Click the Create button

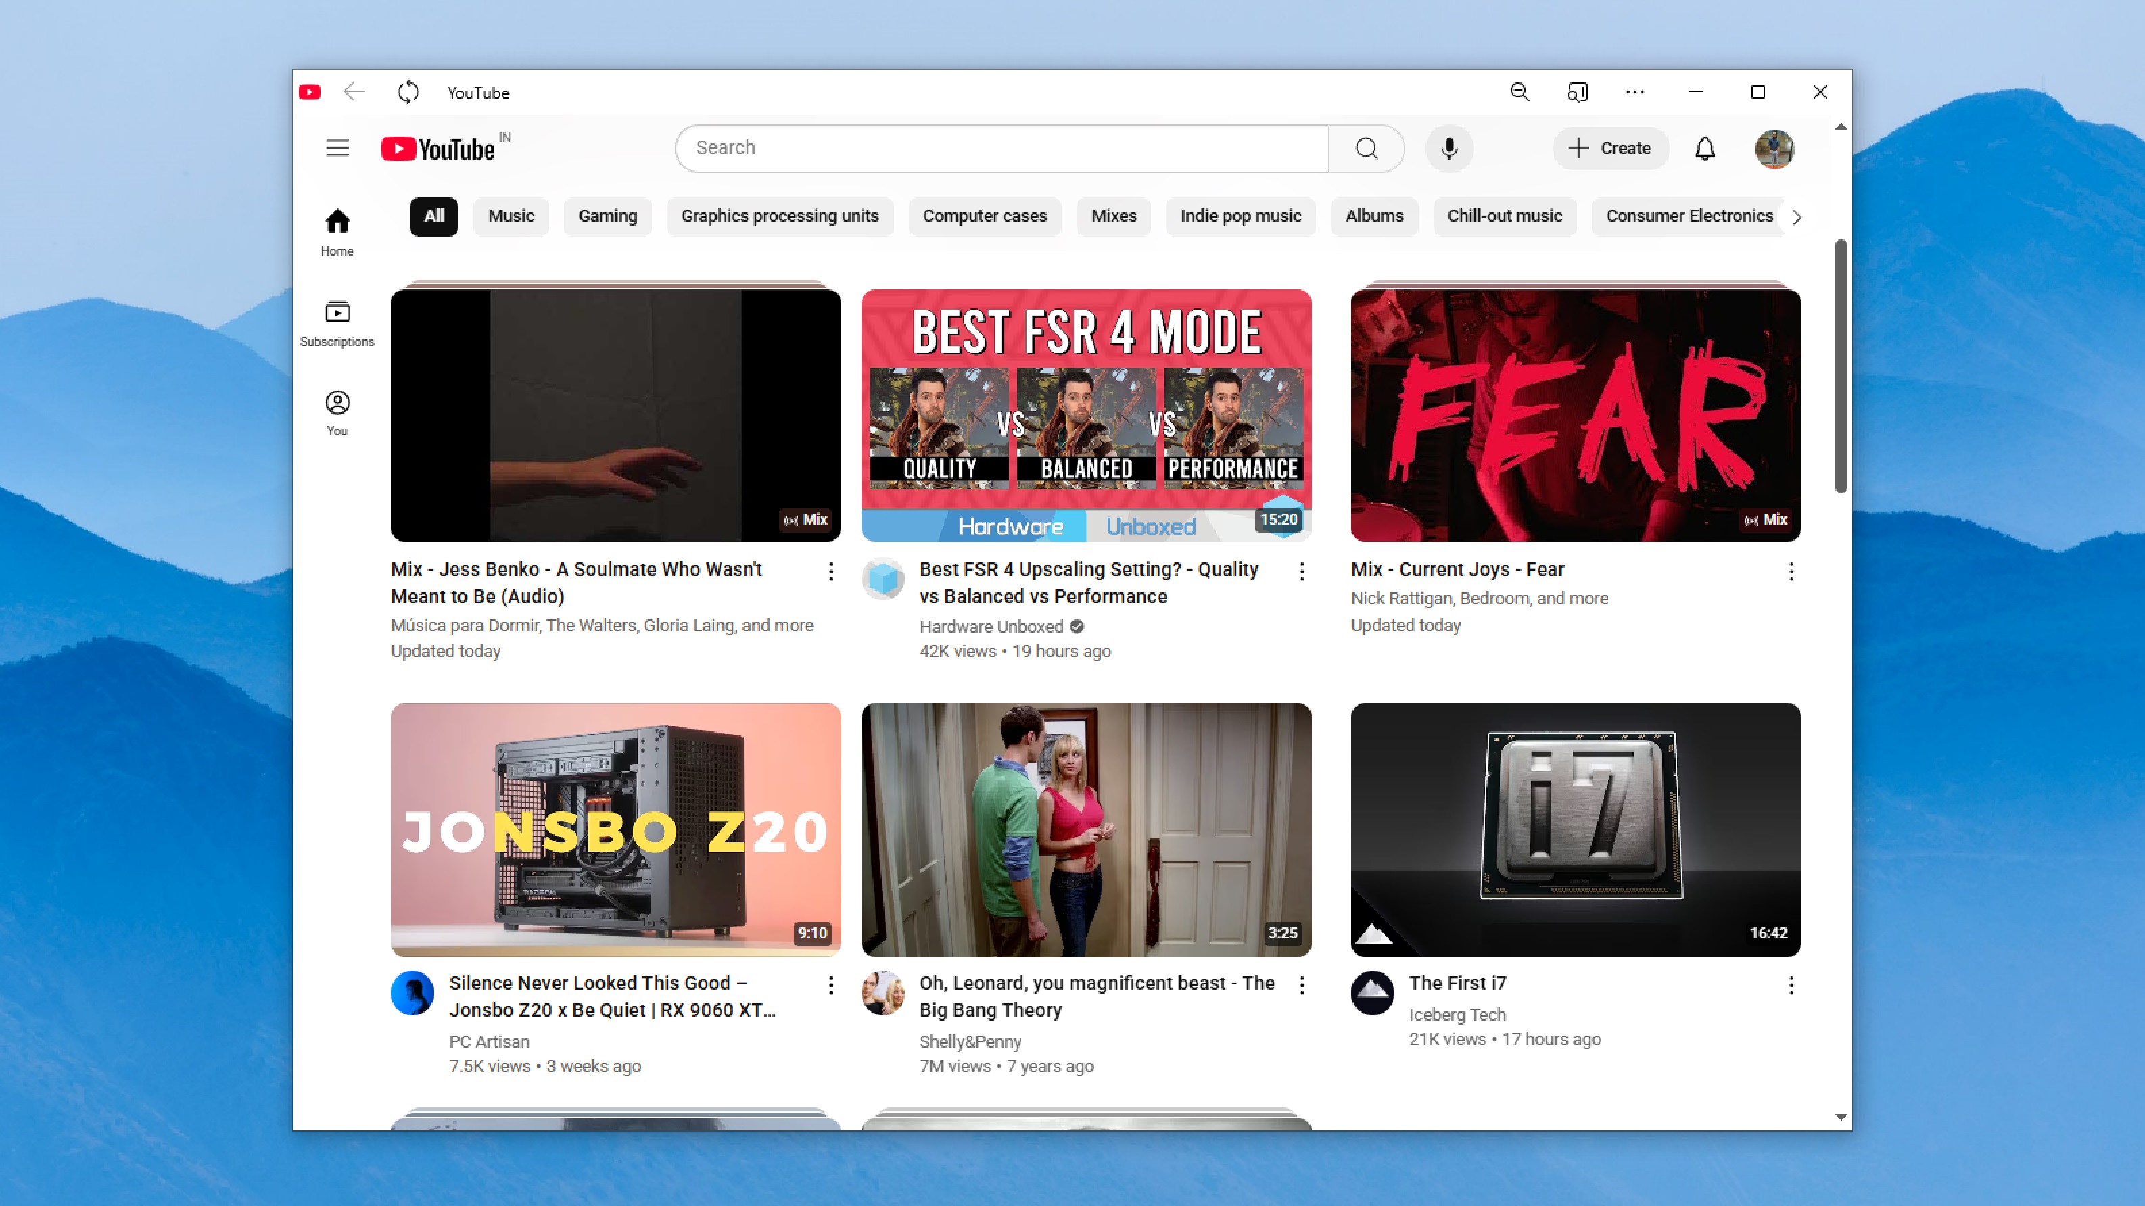[x=1610, y=148]
